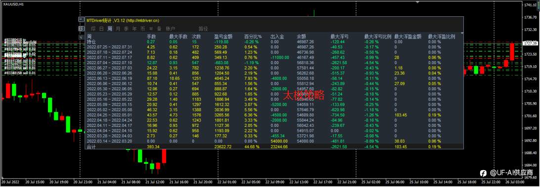Screen dimensions: 540x187
Task: Click the 10.65 max lots cell
Action: pos(175,78)
